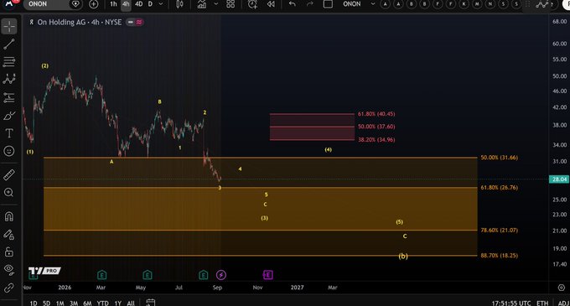Redo the last chart action
Image resolution: width=570 pixels, height=306 pixels.
[309, 4]
